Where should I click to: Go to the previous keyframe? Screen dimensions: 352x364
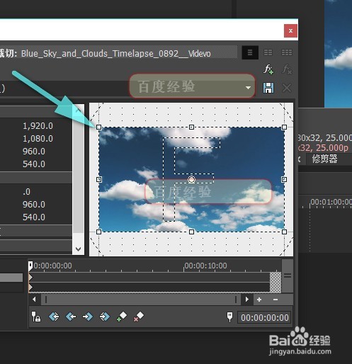71,317
